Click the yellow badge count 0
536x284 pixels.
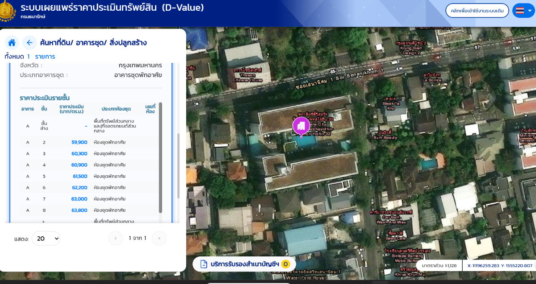285,264
